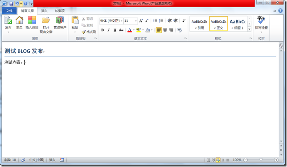Click the Grow Font icon
This screenshot has height=167, width=287.
coord(141,20)
